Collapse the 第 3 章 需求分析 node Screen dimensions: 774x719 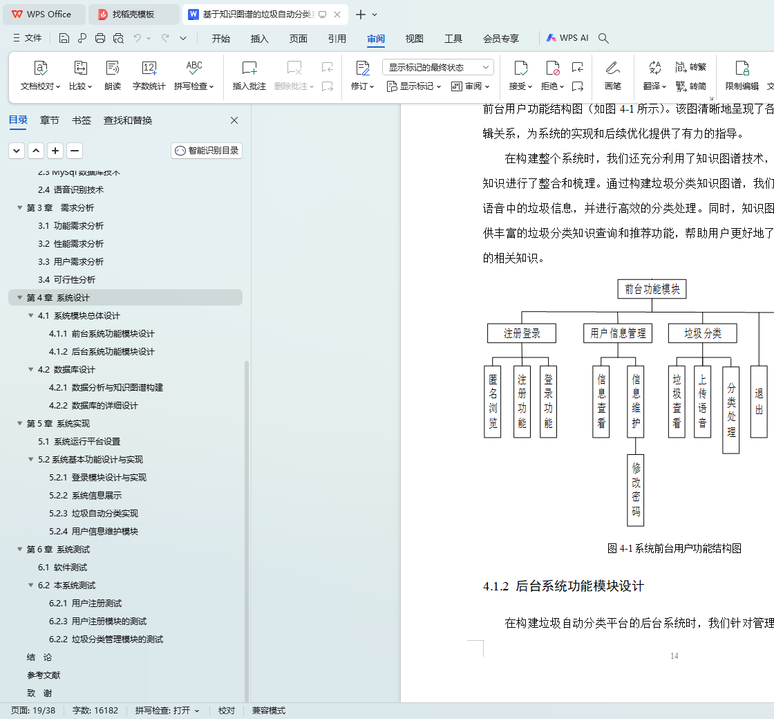point(20,208)
